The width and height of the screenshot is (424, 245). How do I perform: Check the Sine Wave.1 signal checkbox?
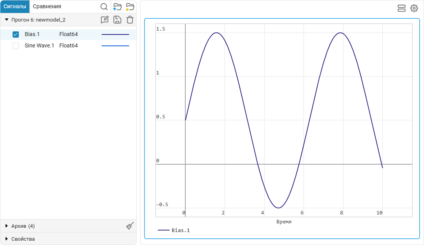(x=16, y=45)
